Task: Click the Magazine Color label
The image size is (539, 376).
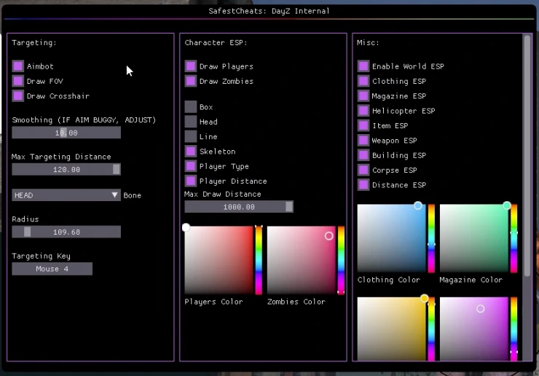Action: (471, 280)
